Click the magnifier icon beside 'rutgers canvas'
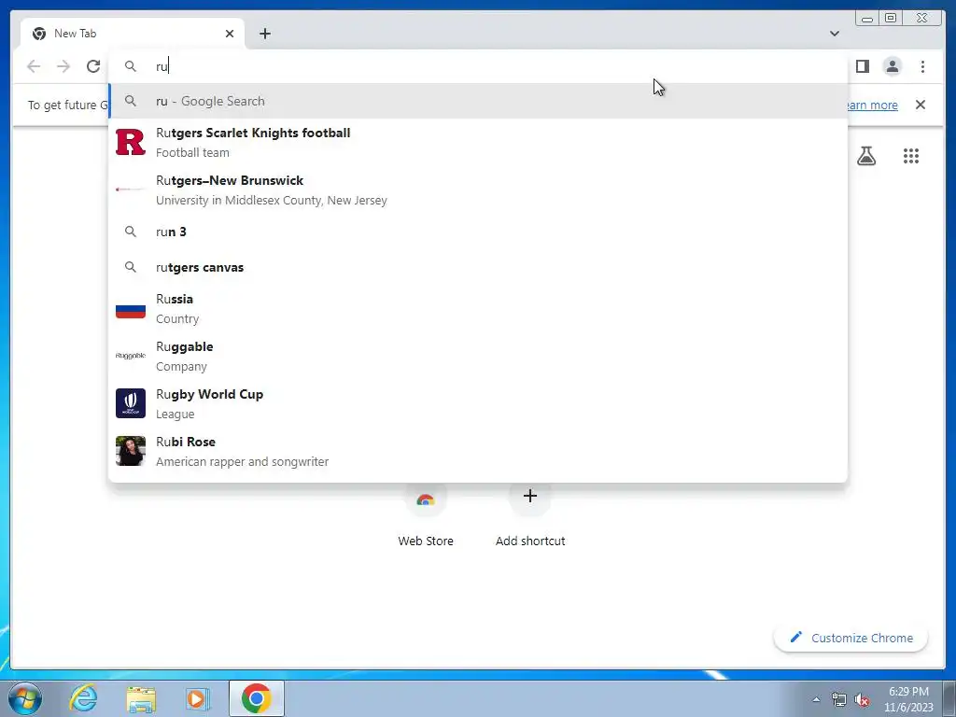The width and height of the screenshot is (956, 717). tap(131, 267)
